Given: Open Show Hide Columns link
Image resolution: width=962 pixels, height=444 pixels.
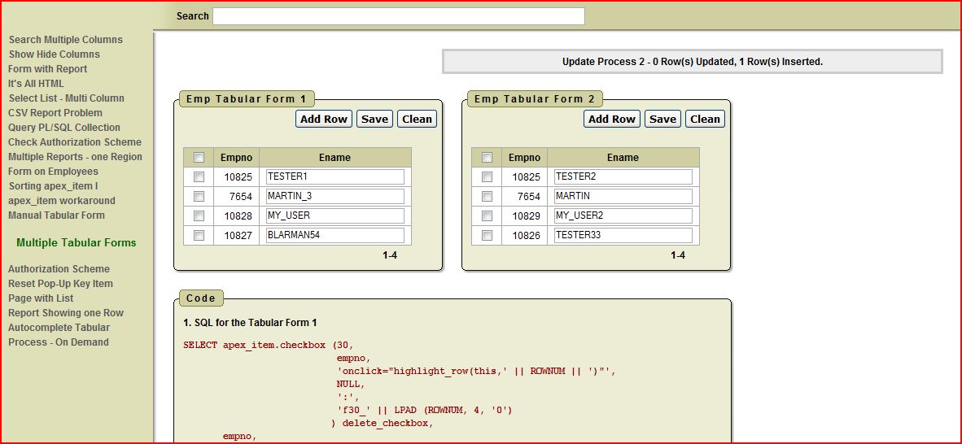Looking at the screenshot, I should pyautogui.click(x=54, y=54).
